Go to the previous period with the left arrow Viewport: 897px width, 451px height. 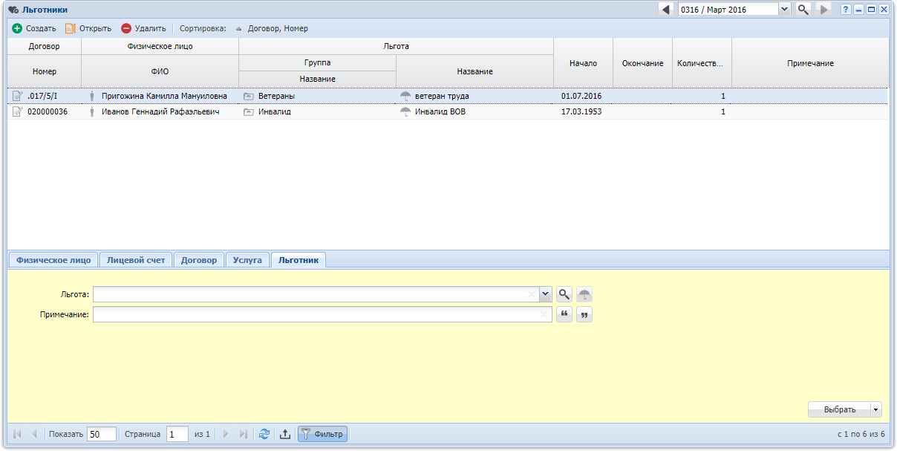click(666, 10)
